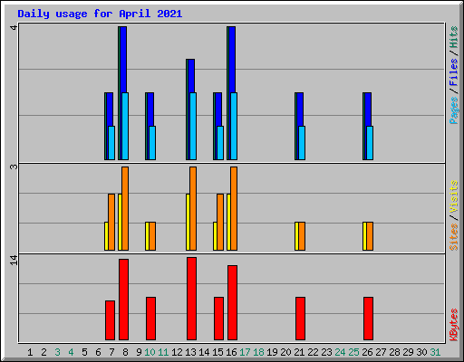Screen dimensions: 464x362
Task: Click the 'KBytes' legend label
Action: pyautogui.click(x=453, y=325)
